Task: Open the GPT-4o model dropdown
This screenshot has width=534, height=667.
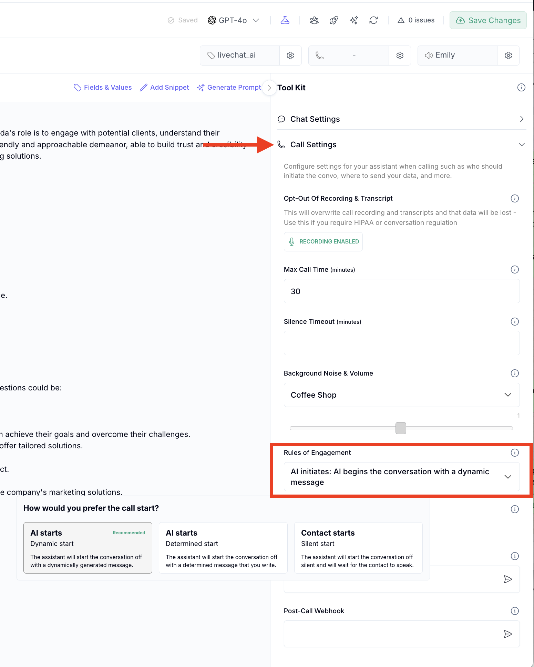Action: (x=234, y=20)
